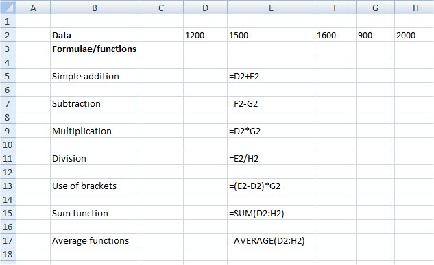Select cell containing 1500
Viewport: 434px width, 265px height.
tap(272, 35)
